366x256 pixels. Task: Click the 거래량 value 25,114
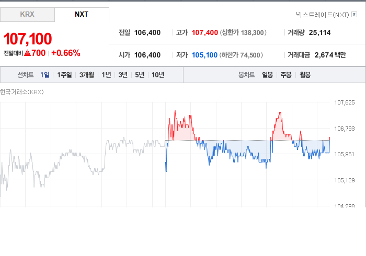319,32
